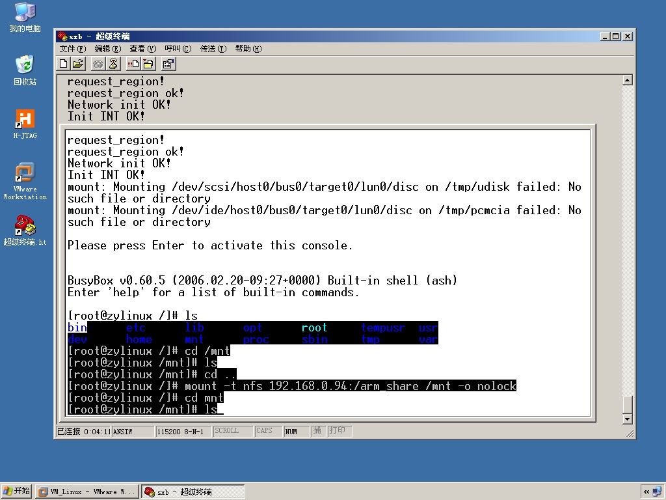Image resolution: width=666 pixels, height=500 pixels.
Task: Select 回收站 recycle bin icon
Action: point(25,70)
